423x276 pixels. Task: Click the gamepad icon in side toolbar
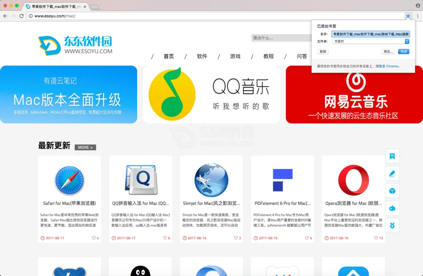392,208
